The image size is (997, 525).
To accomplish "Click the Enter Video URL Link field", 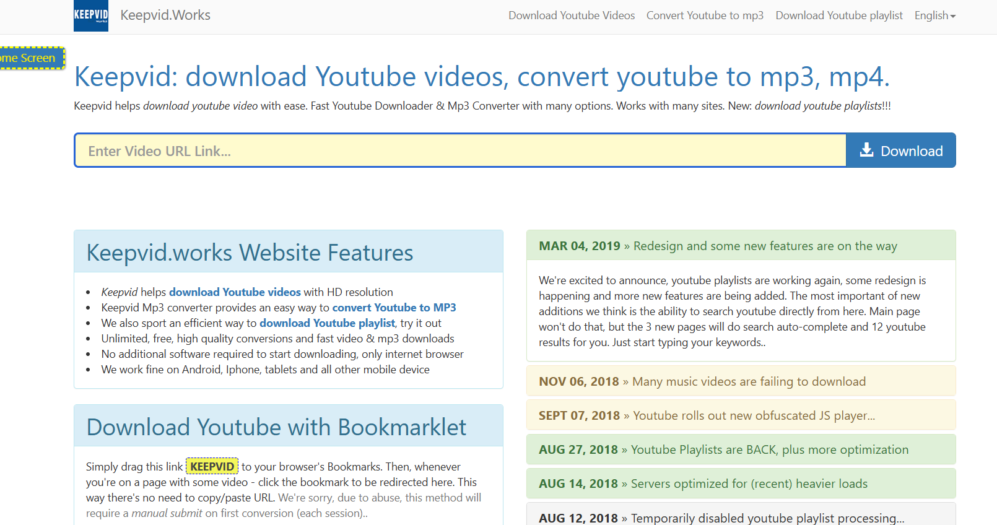I will pyautogui.click(x=461, y=150).
